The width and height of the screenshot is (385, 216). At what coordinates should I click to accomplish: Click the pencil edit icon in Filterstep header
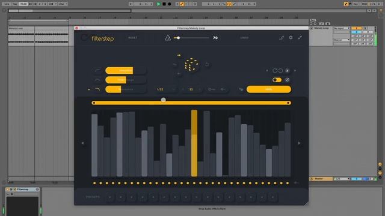point(282,38)
